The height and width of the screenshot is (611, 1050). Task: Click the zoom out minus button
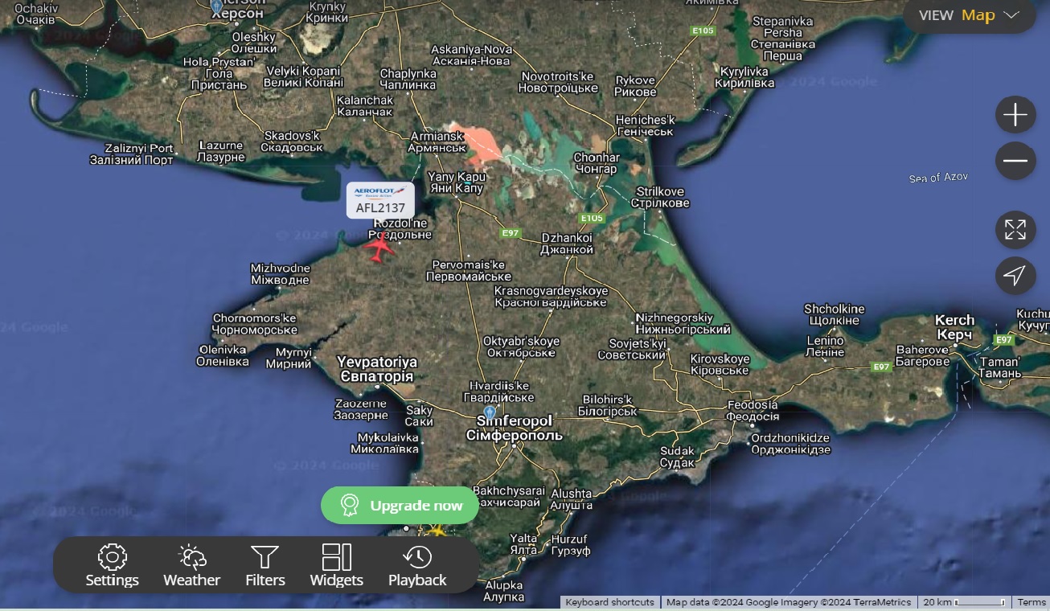1015,161
